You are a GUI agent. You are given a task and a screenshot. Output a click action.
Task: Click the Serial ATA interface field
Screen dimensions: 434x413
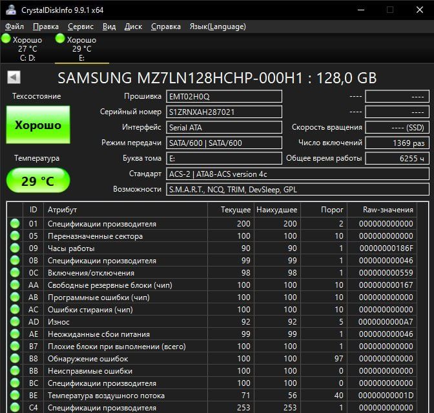click(224, 128)
